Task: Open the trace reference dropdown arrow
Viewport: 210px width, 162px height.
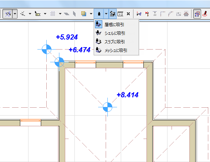Action: point(91,14)
